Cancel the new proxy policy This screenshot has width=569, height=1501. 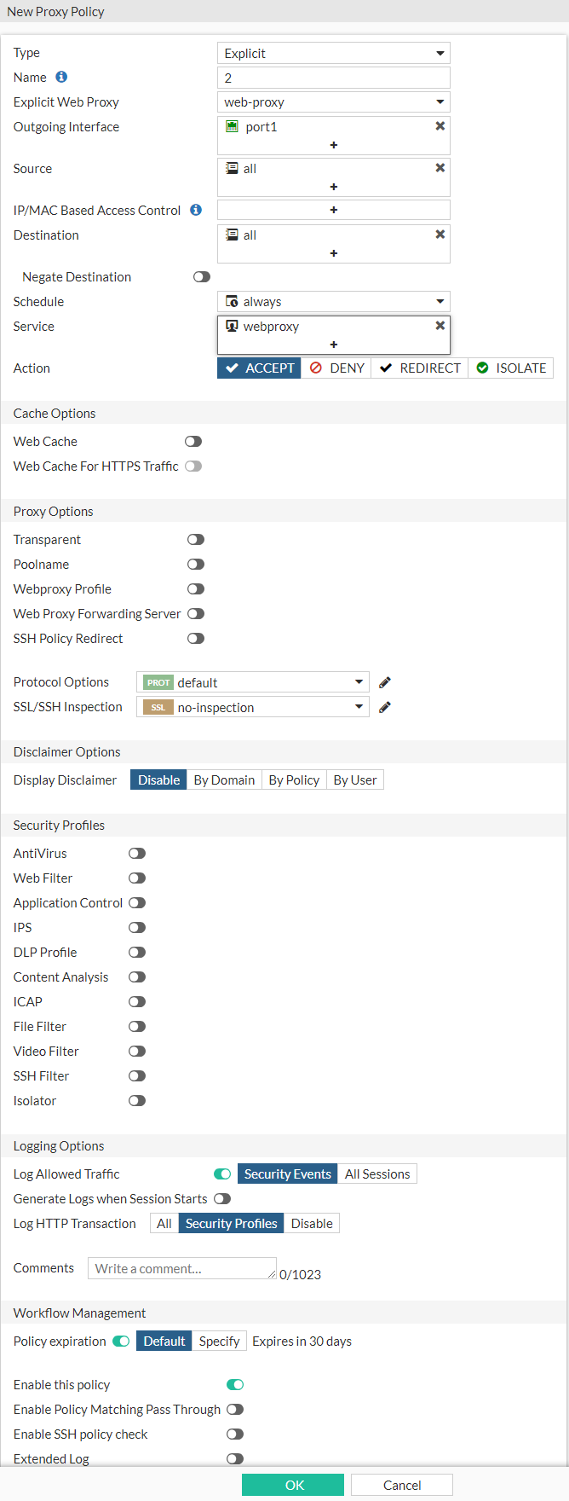[401, 1477]
